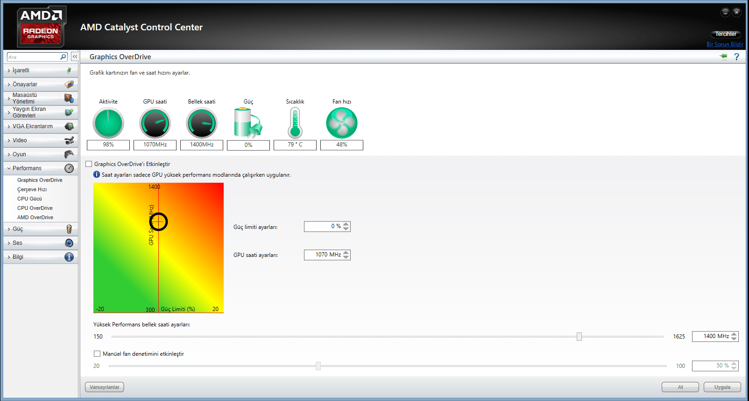749x401 pixels.
Task: Click the circle marker on the OverDrive graph
Action: [158, 221]
